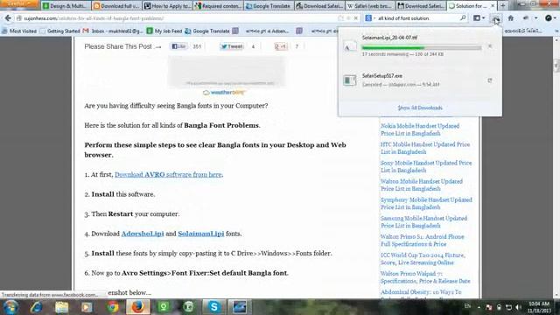
Task: Open Walton Primo Walpad 7 specifications link
Action: 425,277
